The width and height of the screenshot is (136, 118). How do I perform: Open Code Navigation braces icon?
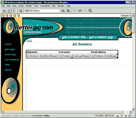click(x=85, y=11)
